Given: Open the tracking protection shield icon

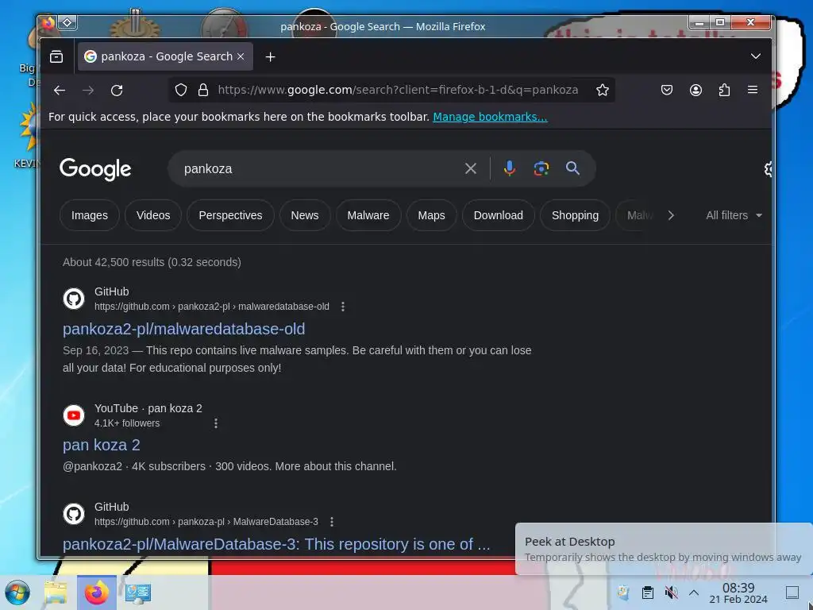Looking at the screenshot, I should coord(180,91).
